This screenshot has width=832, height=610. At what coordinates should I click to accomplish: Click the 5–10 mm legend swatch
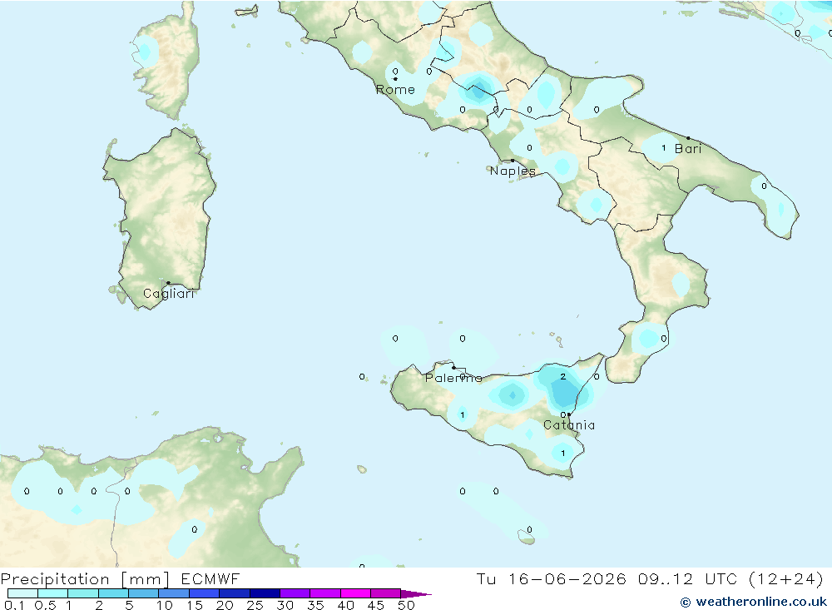pos(144,593)
